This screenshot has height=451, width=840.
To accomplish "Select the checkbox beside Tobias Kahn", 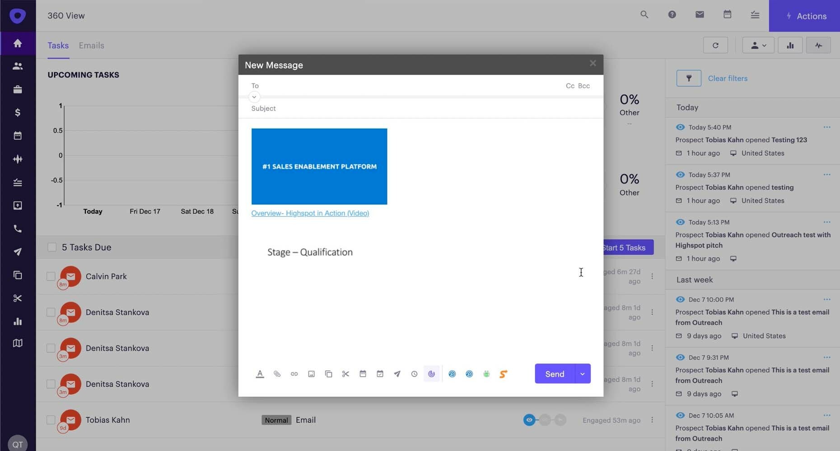I will click(x=51, y=420).
